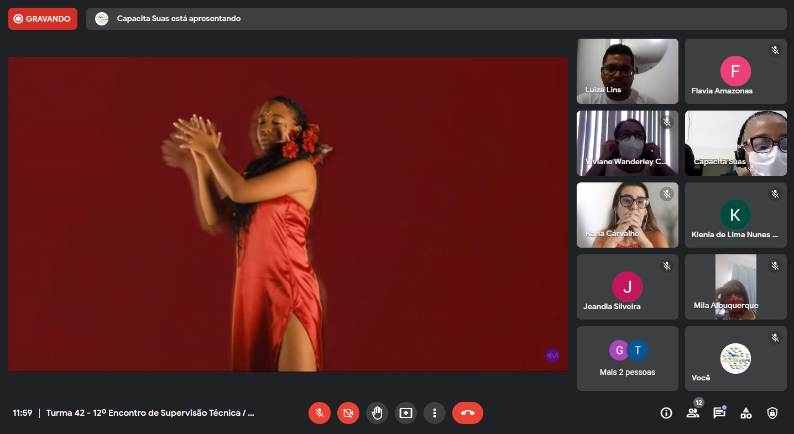The width and height of the screenshot is (794, 434).
Task: Open the activities panel
Action: click(x=746, y=413)
